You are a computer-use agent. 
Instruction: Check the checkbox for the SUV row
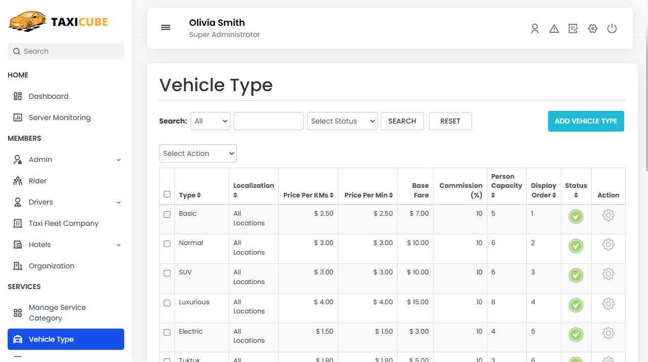[x=167, y=273]
